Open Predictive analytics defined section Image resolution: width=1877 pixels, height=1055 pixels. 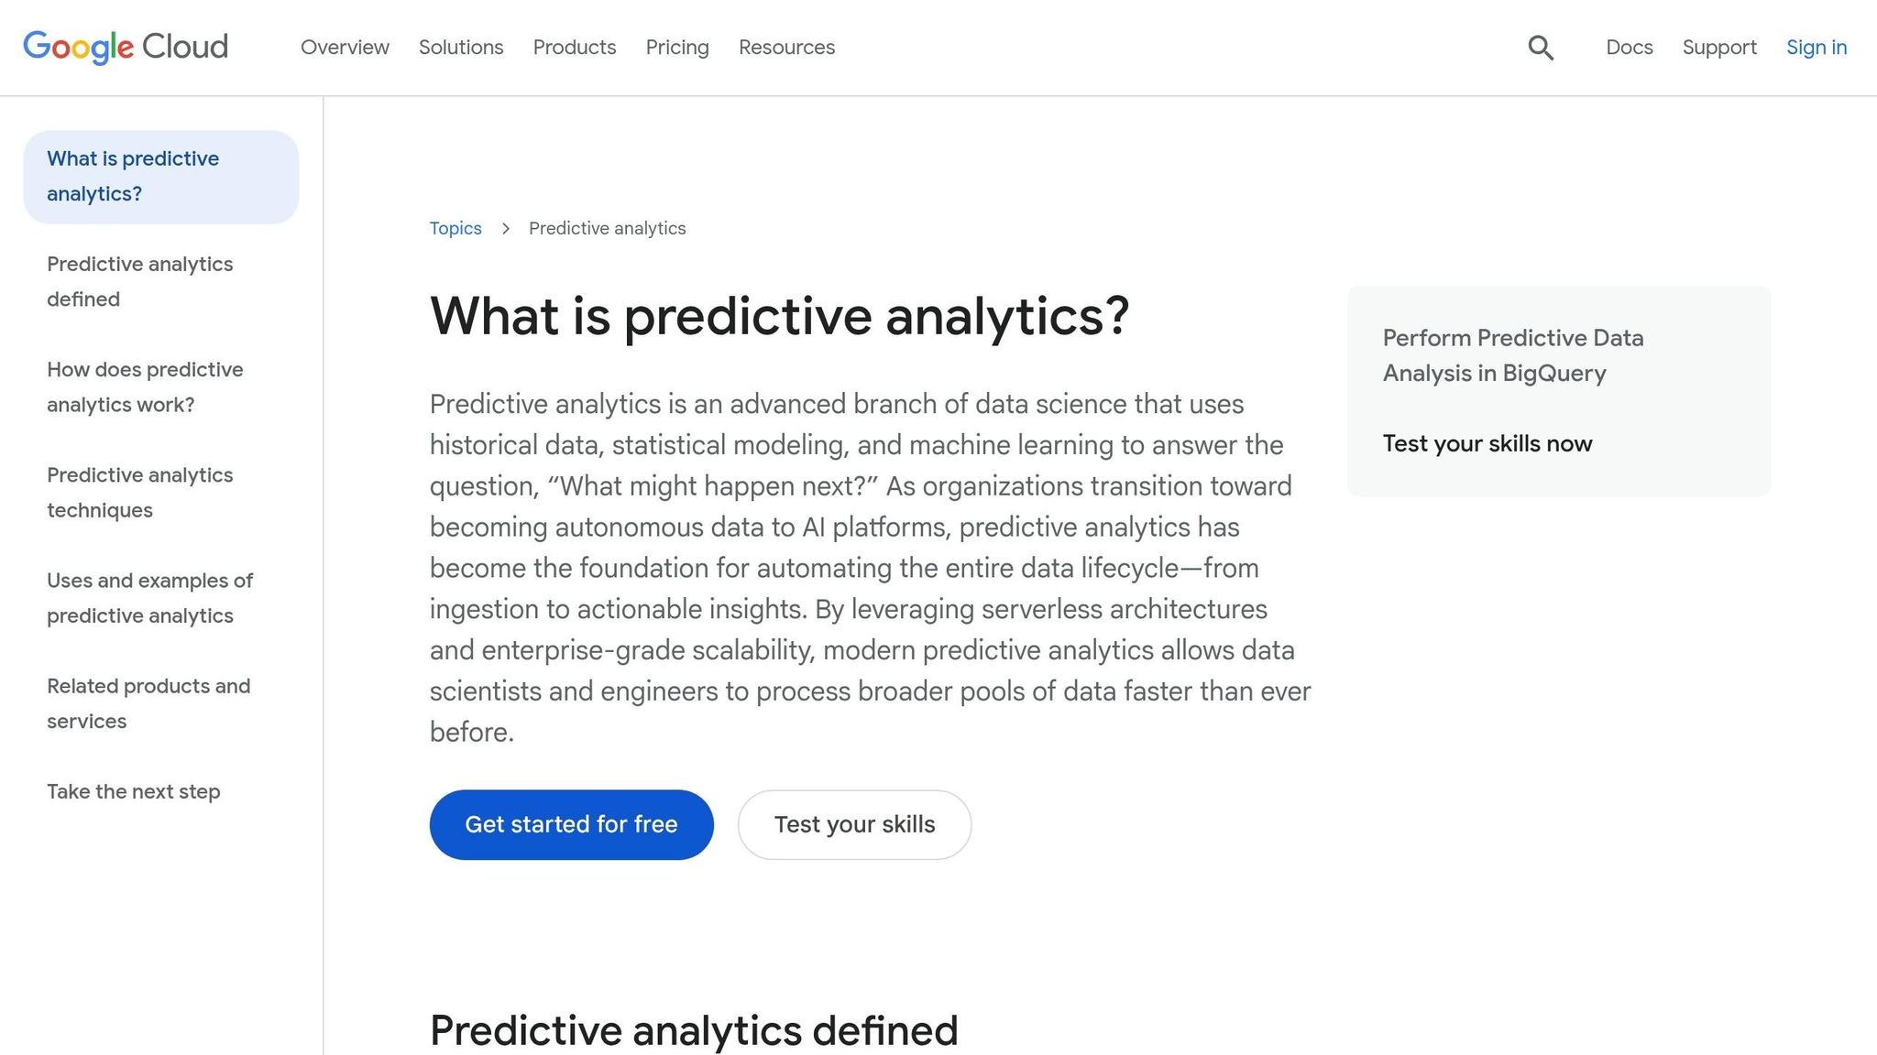139,281
